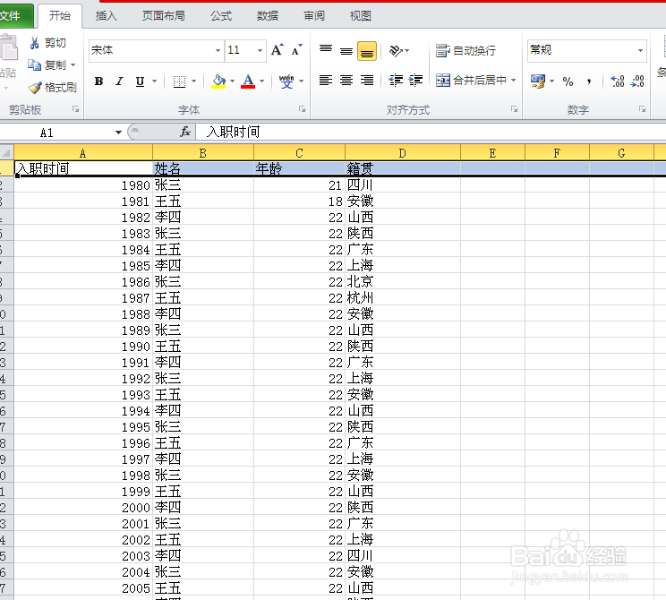Click the 籍贯 header cell
The height and width of the screenshot is (600, 666).
click(403, 168)
